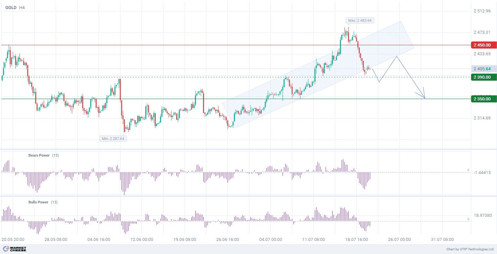
Task: Select the green 2 350.00 price level tag
Action: coord(484,99)
